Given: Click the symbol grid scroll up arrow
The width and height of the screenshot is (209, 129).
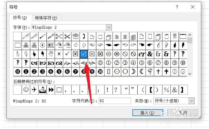Looking at the screenshot, I should coord(190,35).
